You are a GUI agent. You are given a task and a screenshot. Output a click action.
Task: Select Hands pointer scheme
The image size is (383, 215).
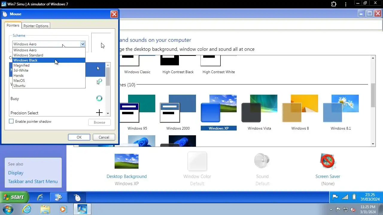tap(49, 76)
